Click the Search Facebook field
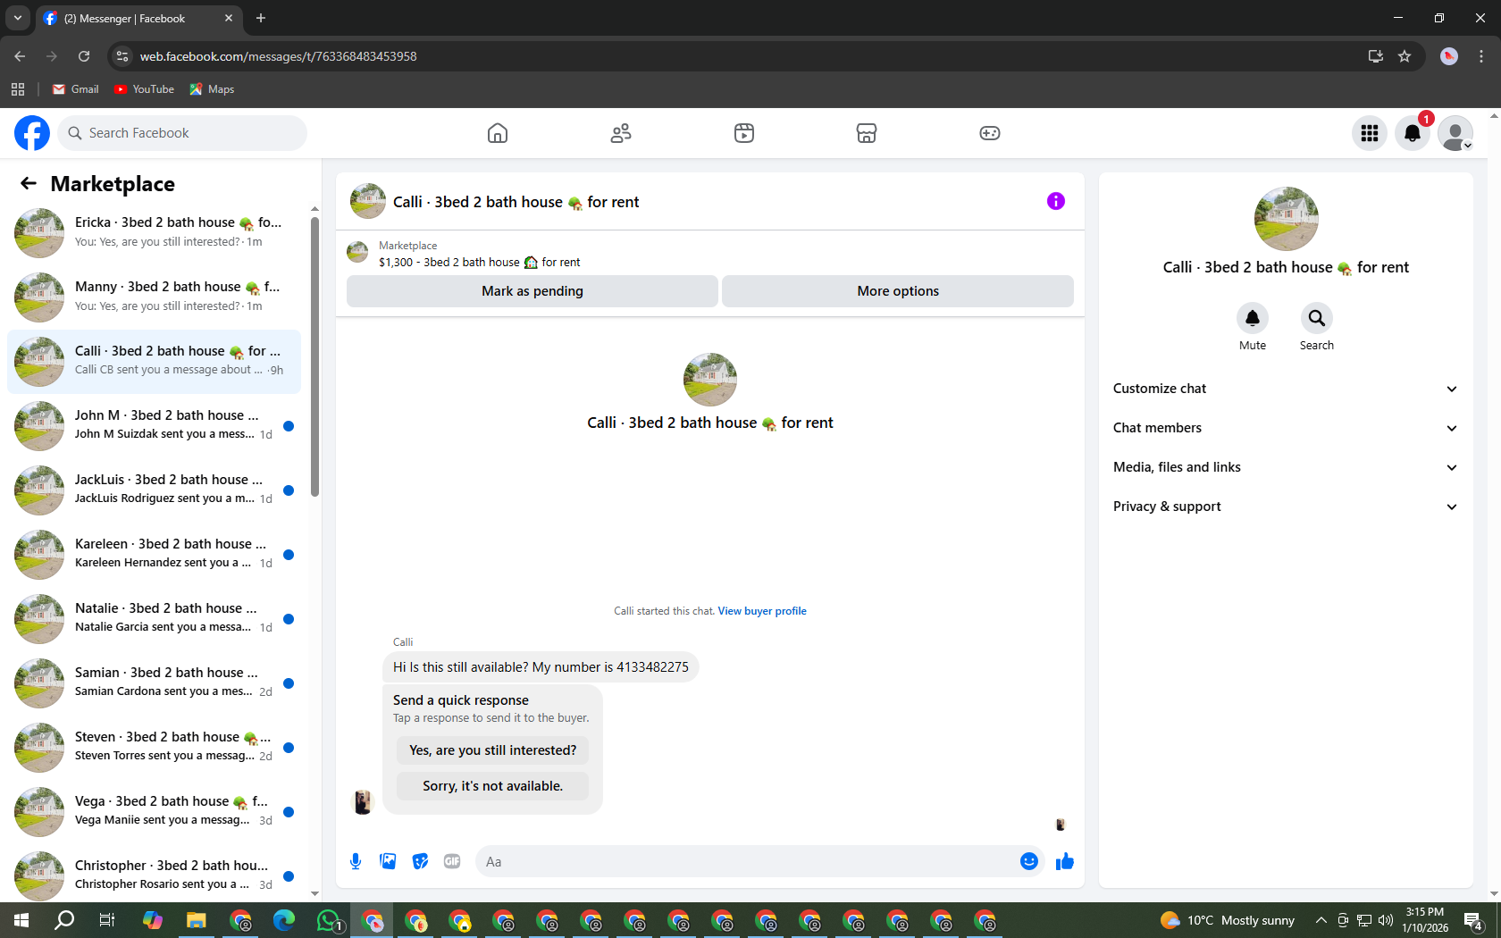This screenshot has width=1501, height=938. point(182,133)
